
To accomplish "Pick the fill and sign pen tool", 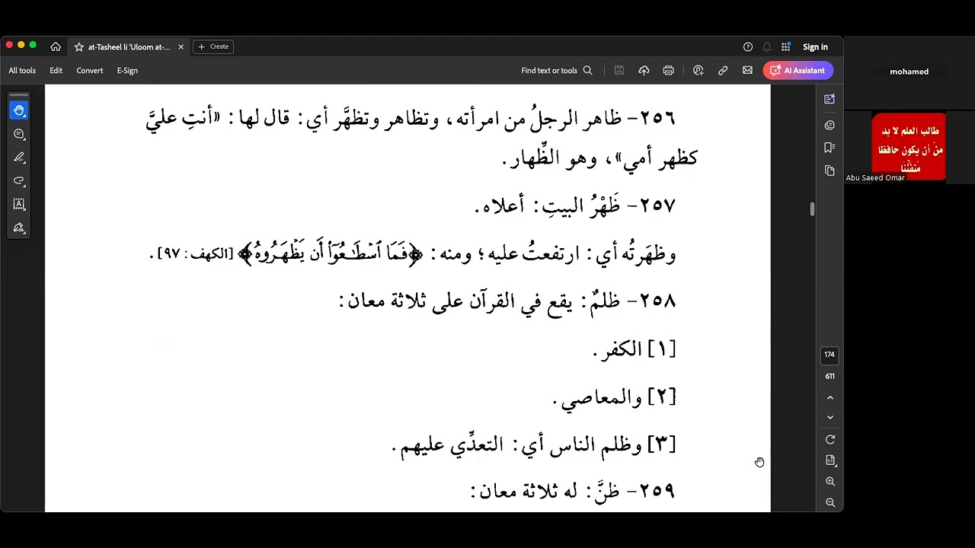I will pyautogui.click(x=19, y=228).
